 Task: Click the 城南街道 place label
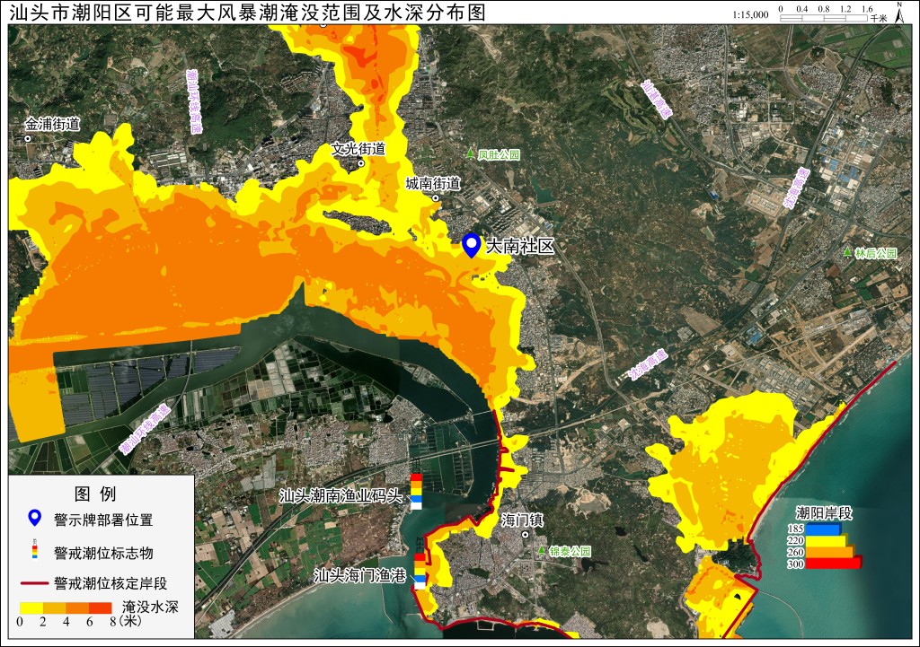pos(433,183)
